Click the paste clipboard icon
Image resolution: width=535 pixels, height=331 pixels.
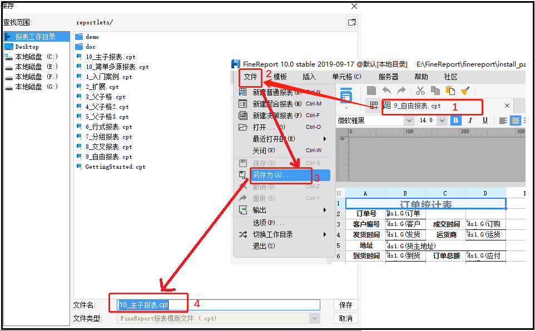click(x=450, y=91)
